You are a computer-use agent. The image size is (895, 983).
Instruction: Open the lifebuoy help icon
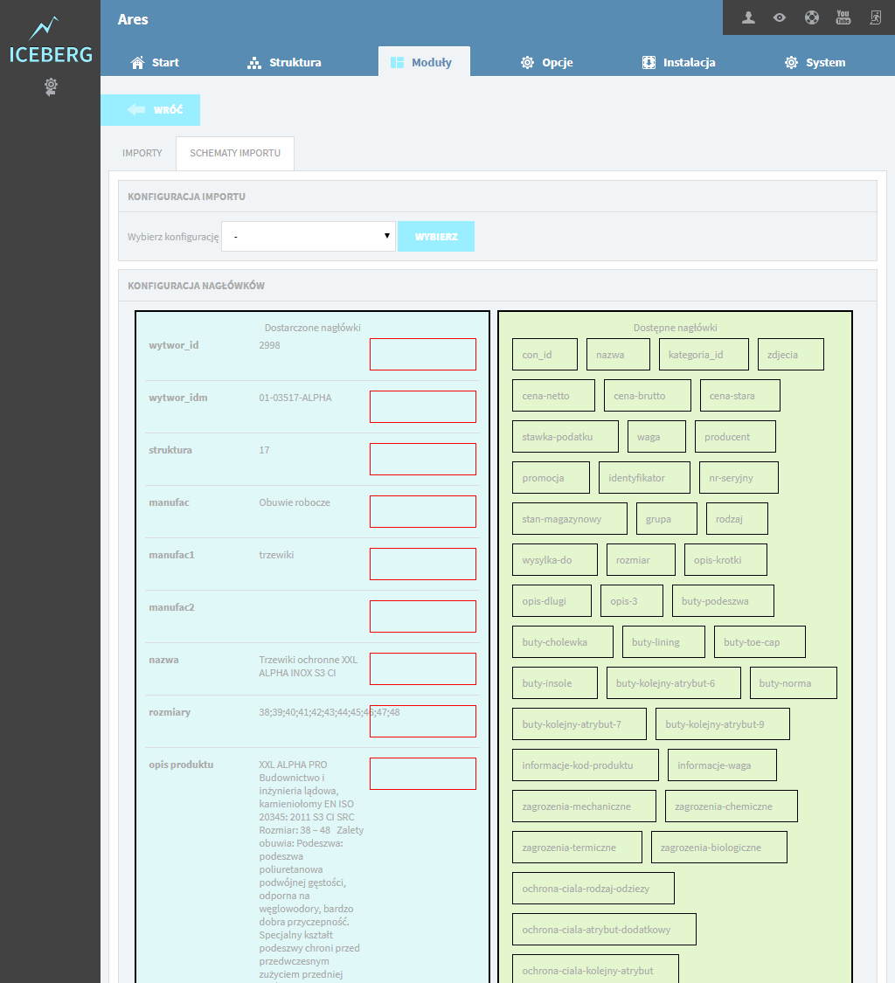point(812,17)
